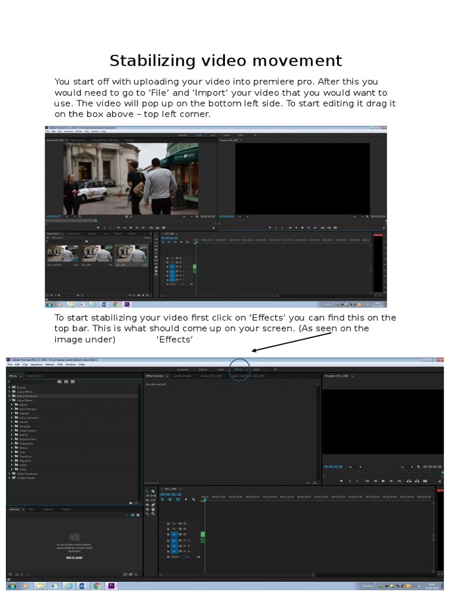Screen dimensions: 451x602
Task: Expand the Color Correction folder
Action: [x=12, y=418]
